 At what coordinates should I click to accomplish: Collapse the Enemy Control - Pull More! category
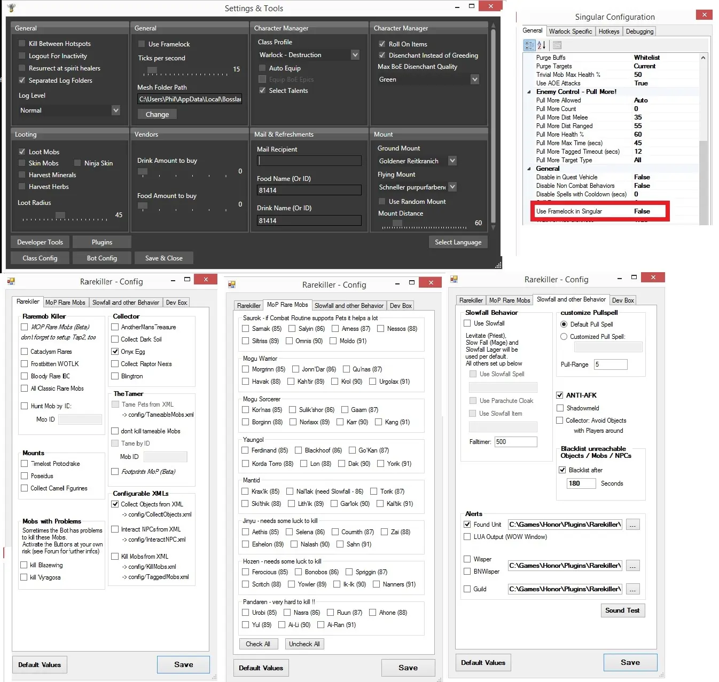coord(529,92)
